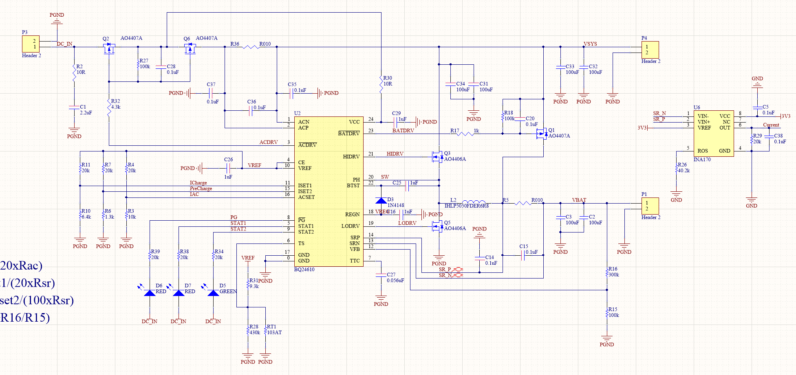Select the P4 Header 2 connector
Image resolution: width=796 pixels, height=375 pixels.
coord(650,50)
